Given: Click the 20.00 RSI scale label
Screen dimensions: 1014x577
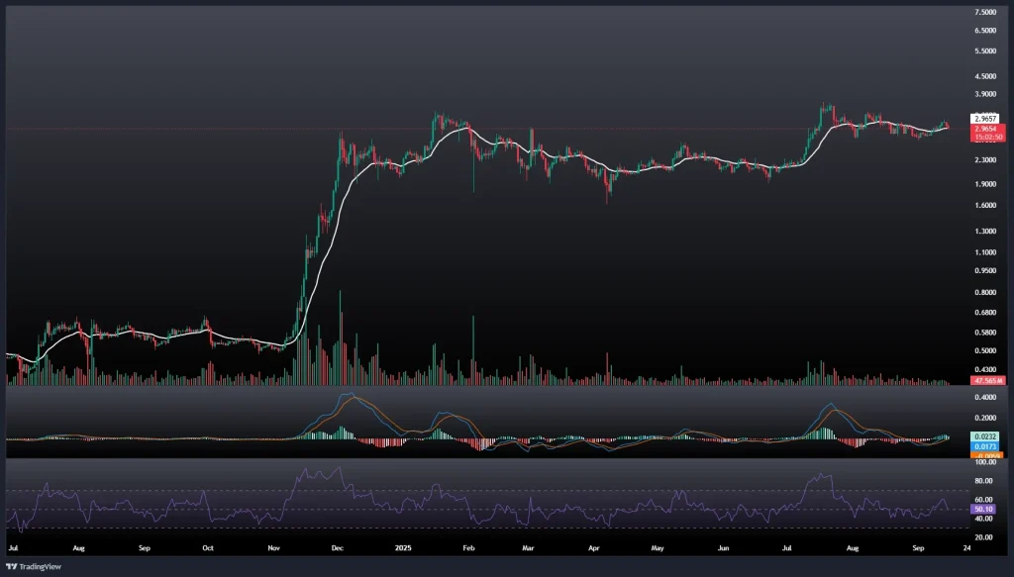Looking at the screenshot, I should [x=984, y=537].
